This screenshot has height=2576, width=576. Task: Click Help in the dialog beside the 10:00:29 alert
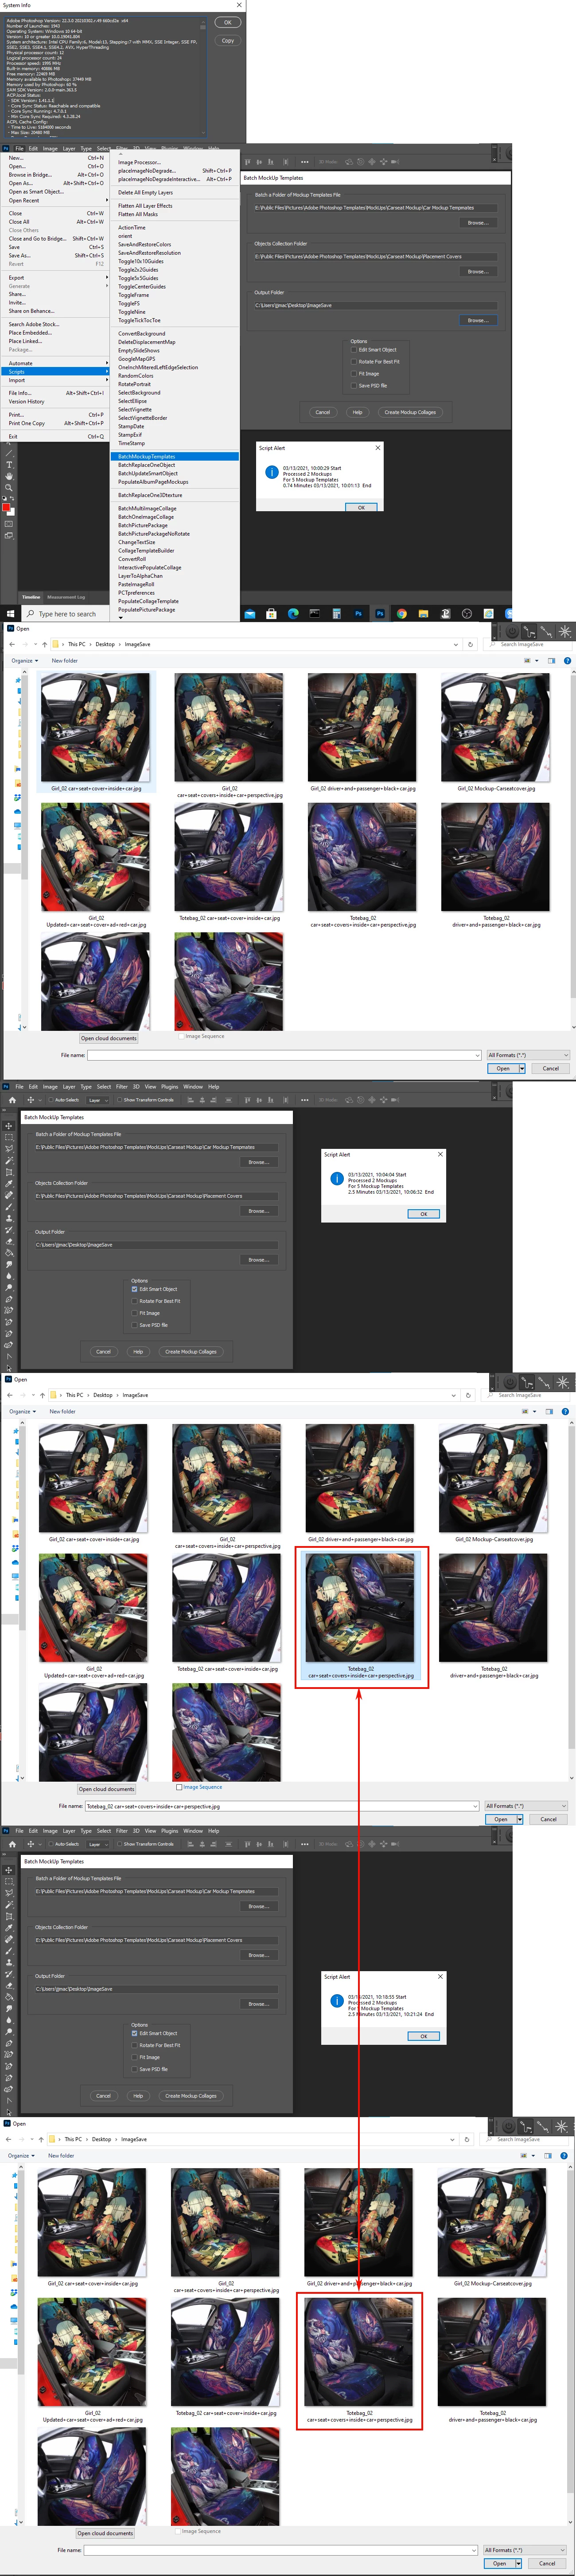pos(358,412)
